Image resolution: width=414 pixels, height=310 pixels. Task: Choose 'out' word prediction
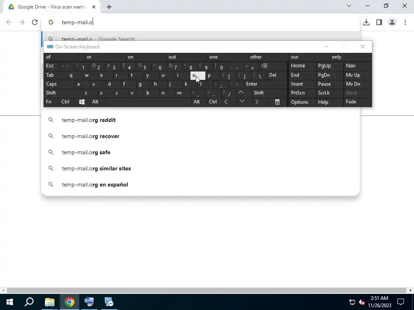[187, 57]
